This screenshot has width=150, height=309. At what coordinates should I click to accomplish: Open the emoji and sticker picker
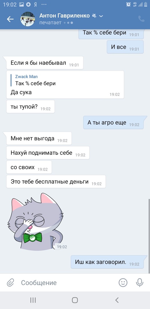coord(123,283)
